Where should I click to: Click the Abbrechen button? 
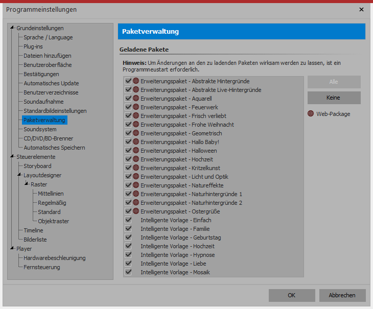[342, 295]
